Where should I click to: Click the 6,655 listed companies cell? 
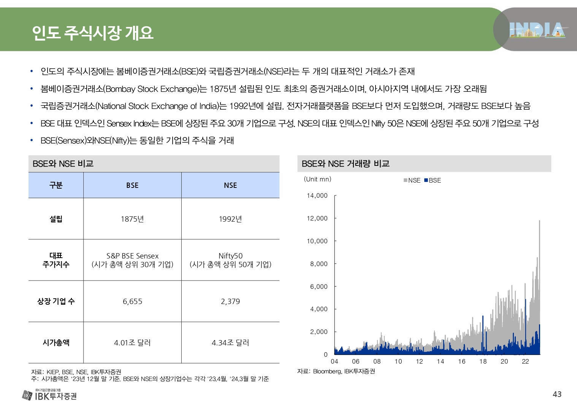coord(132,301)
